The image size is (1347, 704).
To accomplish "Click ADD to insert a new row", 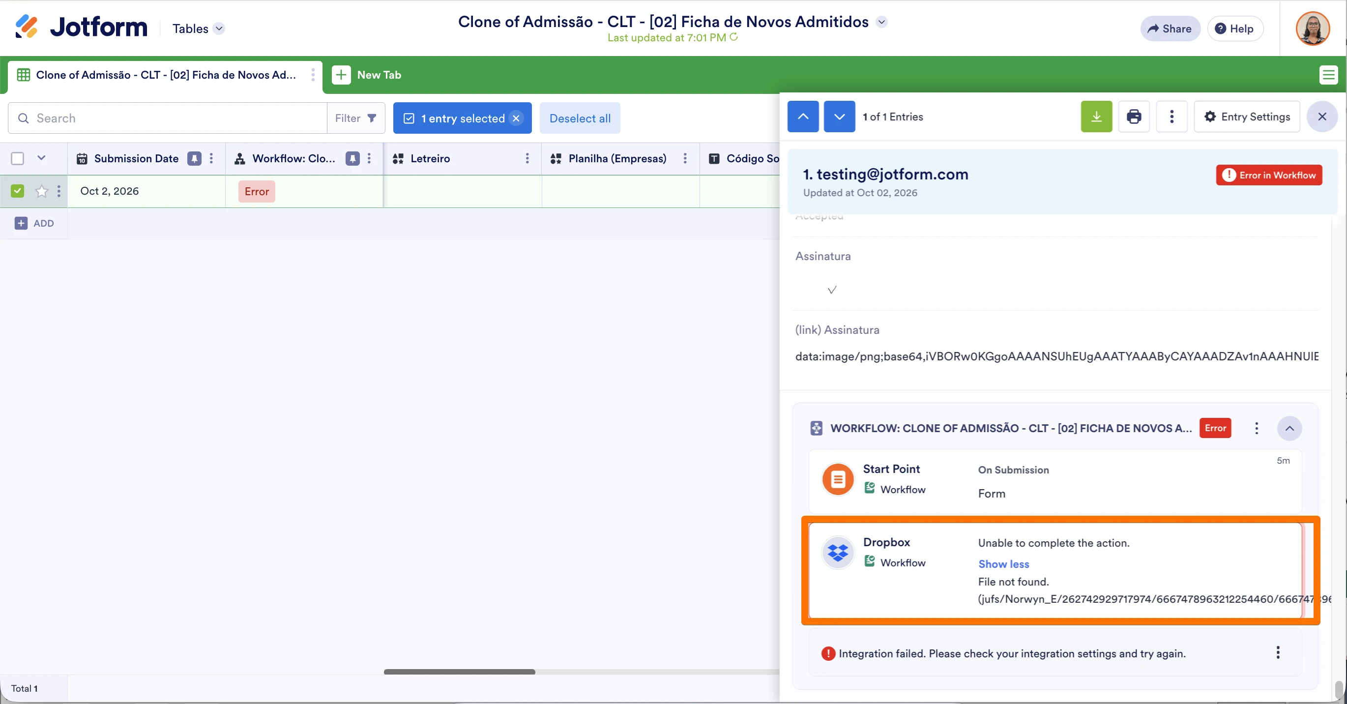I will pyautogui.click(x=34, y=223).
